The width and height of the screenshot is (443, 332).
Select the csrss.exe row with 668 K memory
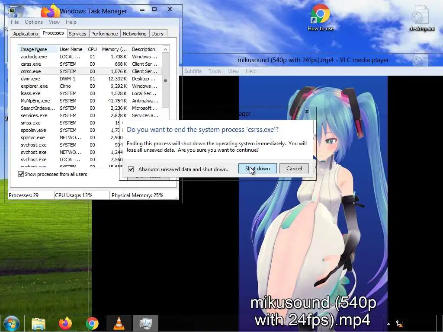tap(90, 64)
